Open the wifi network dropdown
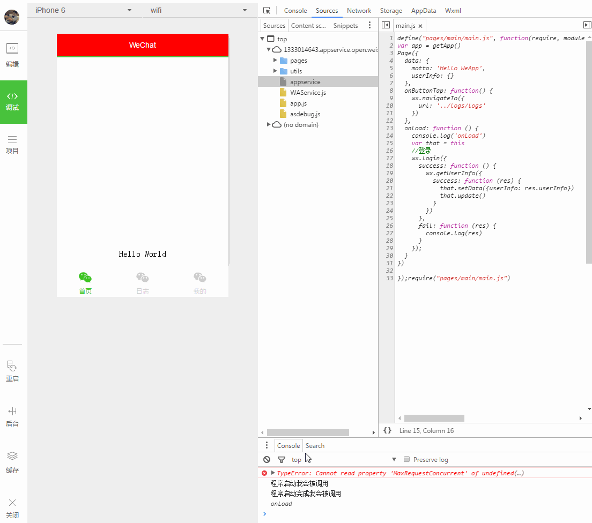This screenshot has height=523, width=592. pyautogui.click(x=198, y=10)
